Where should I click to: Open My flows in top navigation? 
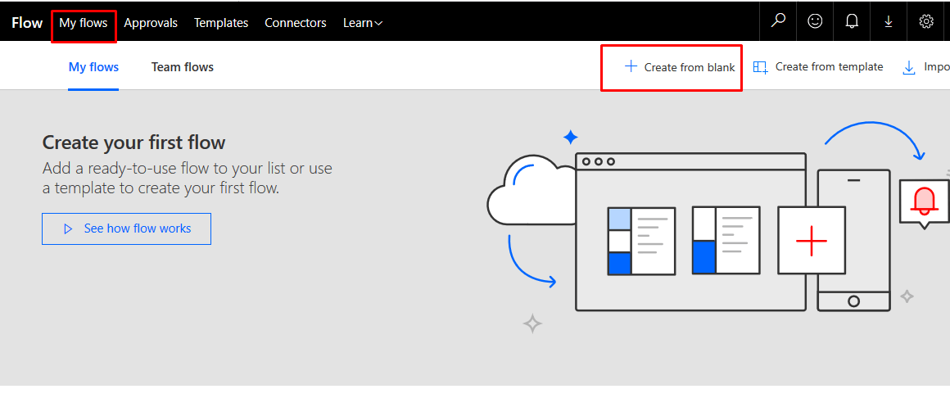pos(84,23)
